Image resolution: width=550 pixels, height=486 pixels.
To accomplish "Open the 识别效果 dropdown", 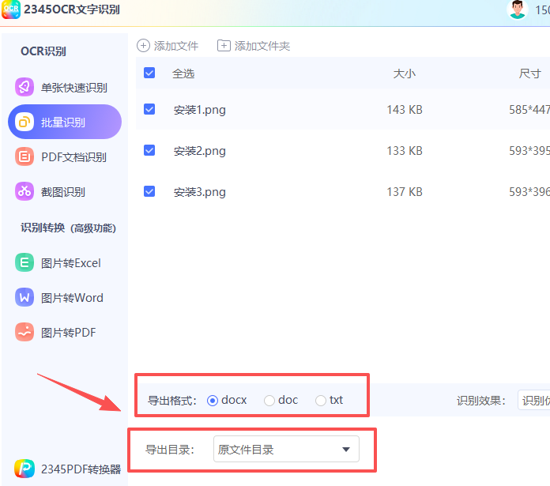I will click(x=533, y=401).
